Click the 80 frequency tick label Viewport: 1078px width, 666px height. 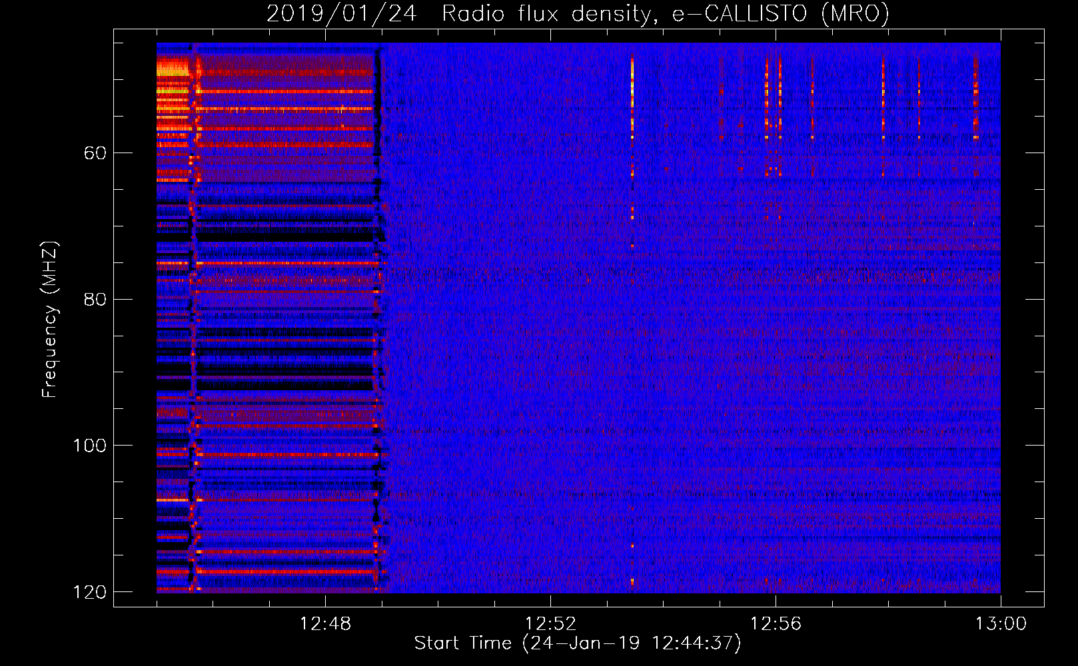[95, 299]
